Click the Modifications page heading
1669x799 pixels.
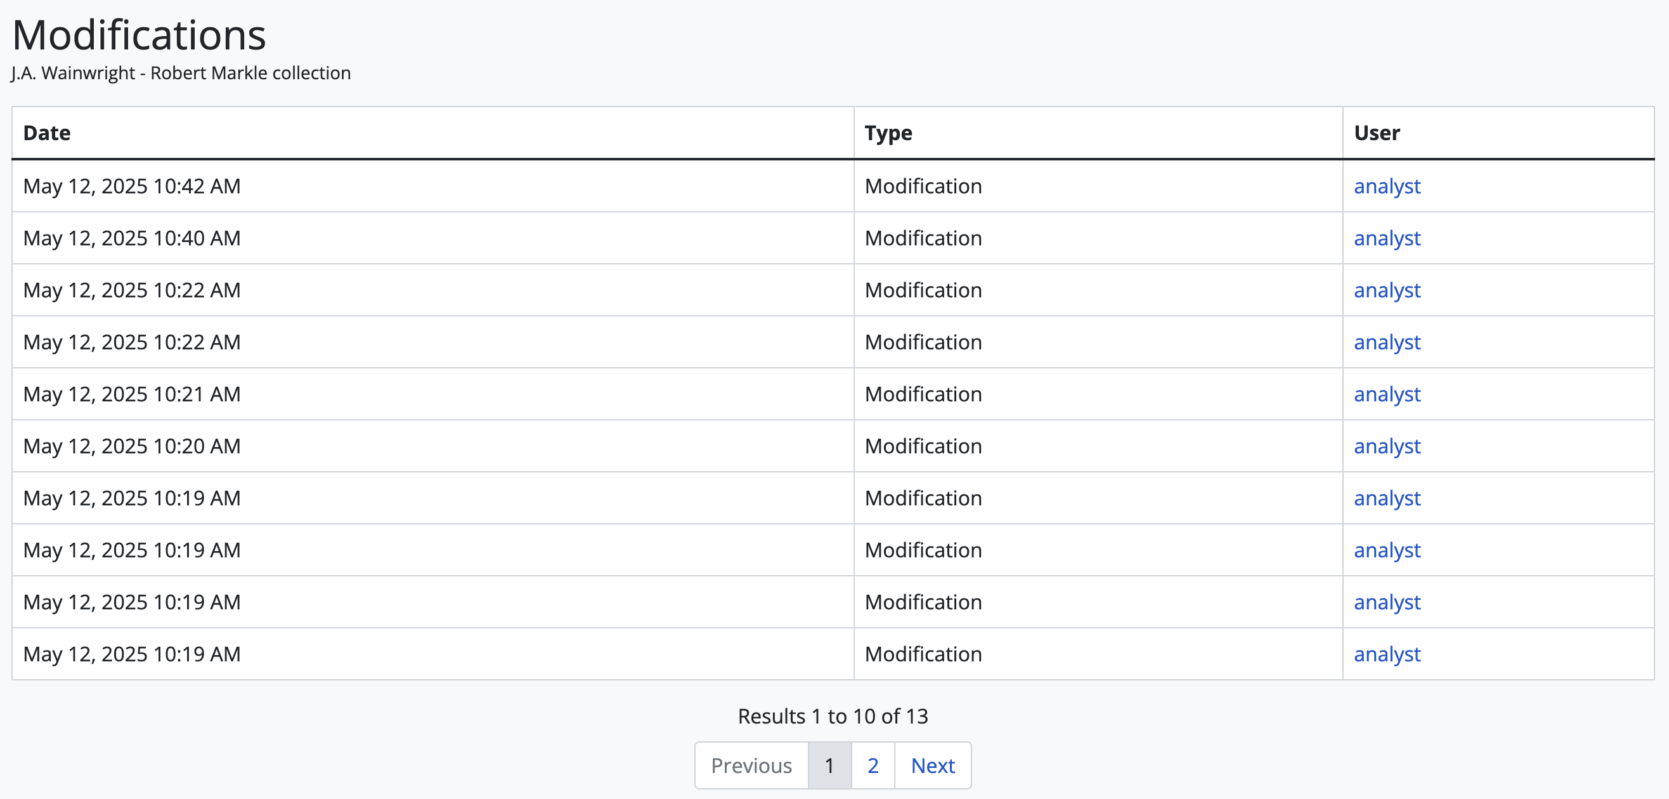pyautogui.click(x=139, y=35)
